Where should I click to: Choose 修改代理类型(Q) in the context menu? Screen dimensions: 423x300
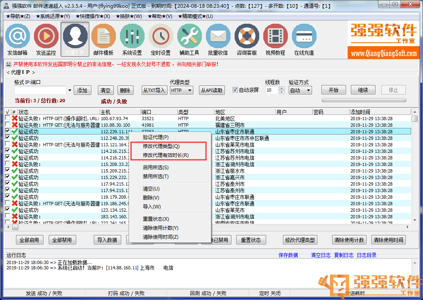(170, 146)
